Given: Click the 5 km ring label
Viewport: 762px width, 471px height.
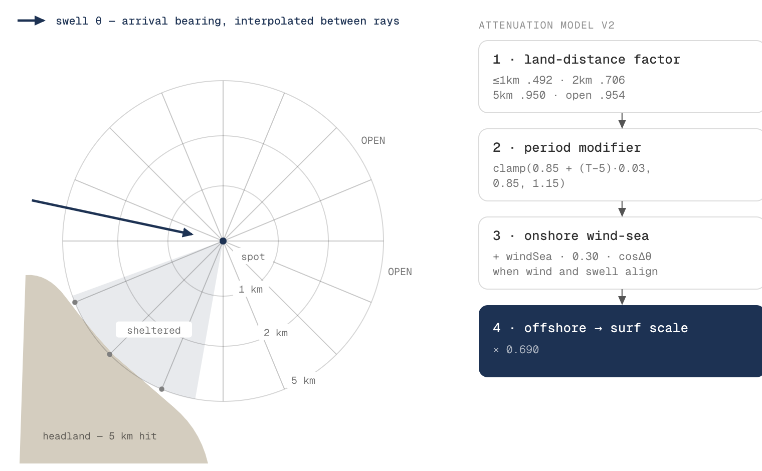Looking at the screenshot, I should pyautogui.click(x=303, y=381).
